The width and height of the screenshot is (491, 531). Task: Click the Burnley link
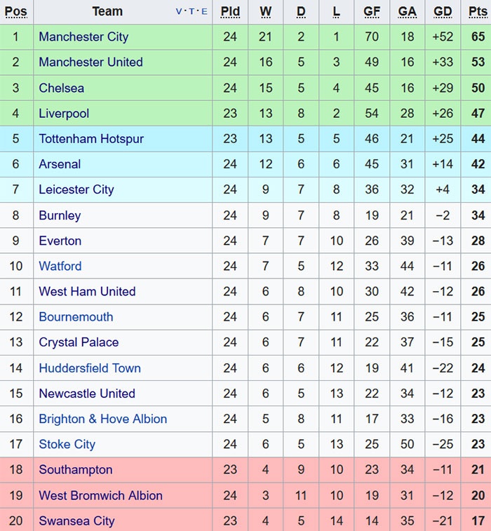tap(60, 215)
